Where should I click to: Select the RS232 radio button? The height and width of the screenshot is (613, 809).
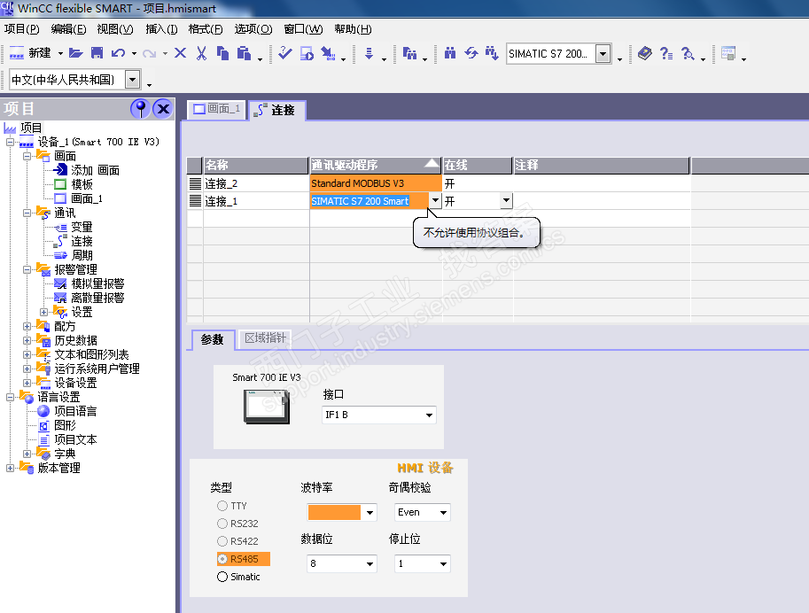click(222, 524)
